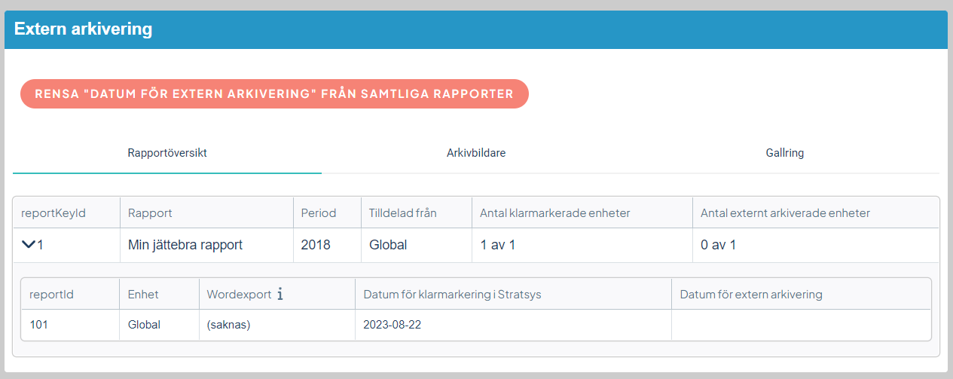Click the red Rensa datum för extern arkivering button
Image resolution: width=953 pixels, height=379 pixels.
(x=274, y=94)
